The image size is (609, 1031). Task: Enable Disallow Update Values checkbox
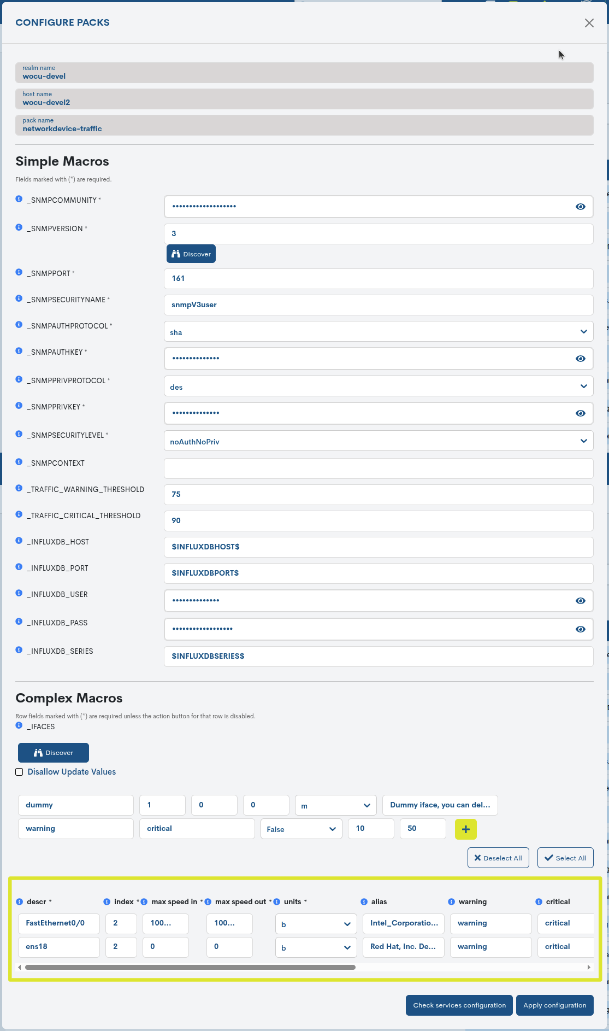[x=19, y=772]
